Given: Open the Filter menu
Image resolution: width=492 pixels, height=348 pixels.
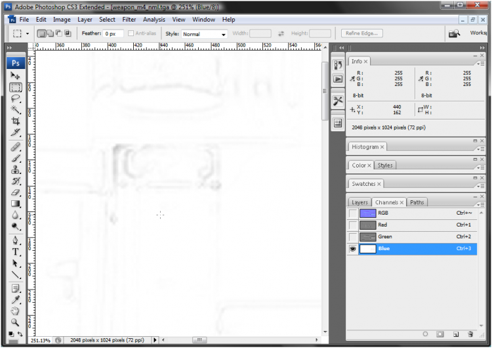Looking at the screenshot, I should coord(129,20).
